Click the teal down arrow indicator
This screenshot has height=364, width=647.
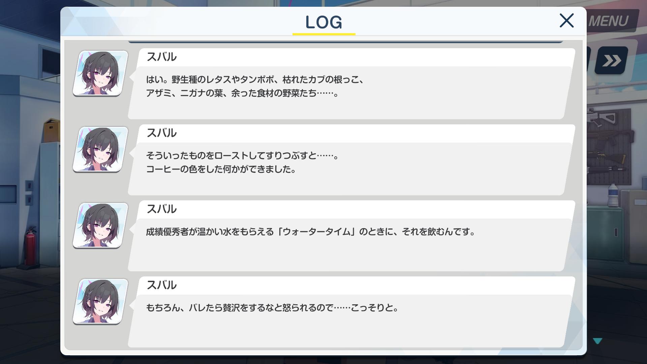(597, 341)
